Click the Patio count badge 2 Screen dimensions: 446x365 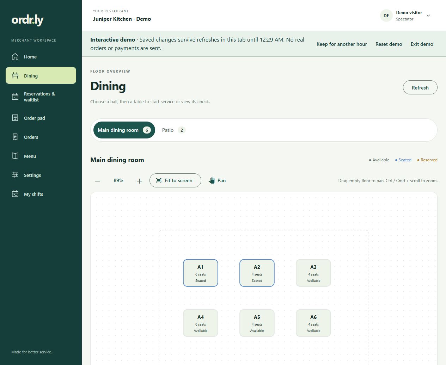(182, 130)
